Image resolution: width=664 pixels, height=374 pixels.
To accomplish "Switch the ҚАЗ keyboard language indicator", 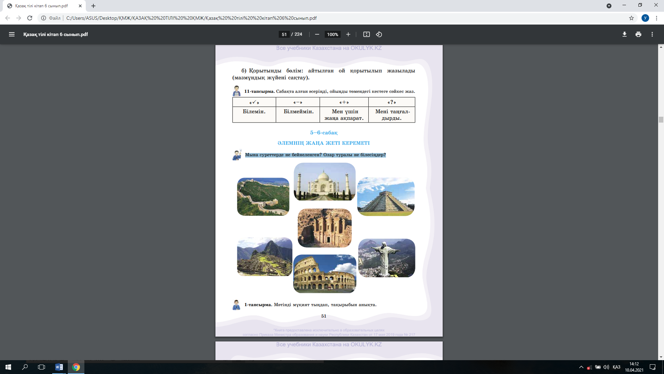I will coord(616,367).
